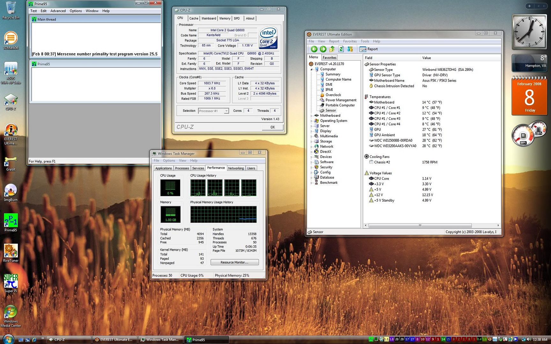Click the Up folder icon in EVEREST toolbar

332,49
